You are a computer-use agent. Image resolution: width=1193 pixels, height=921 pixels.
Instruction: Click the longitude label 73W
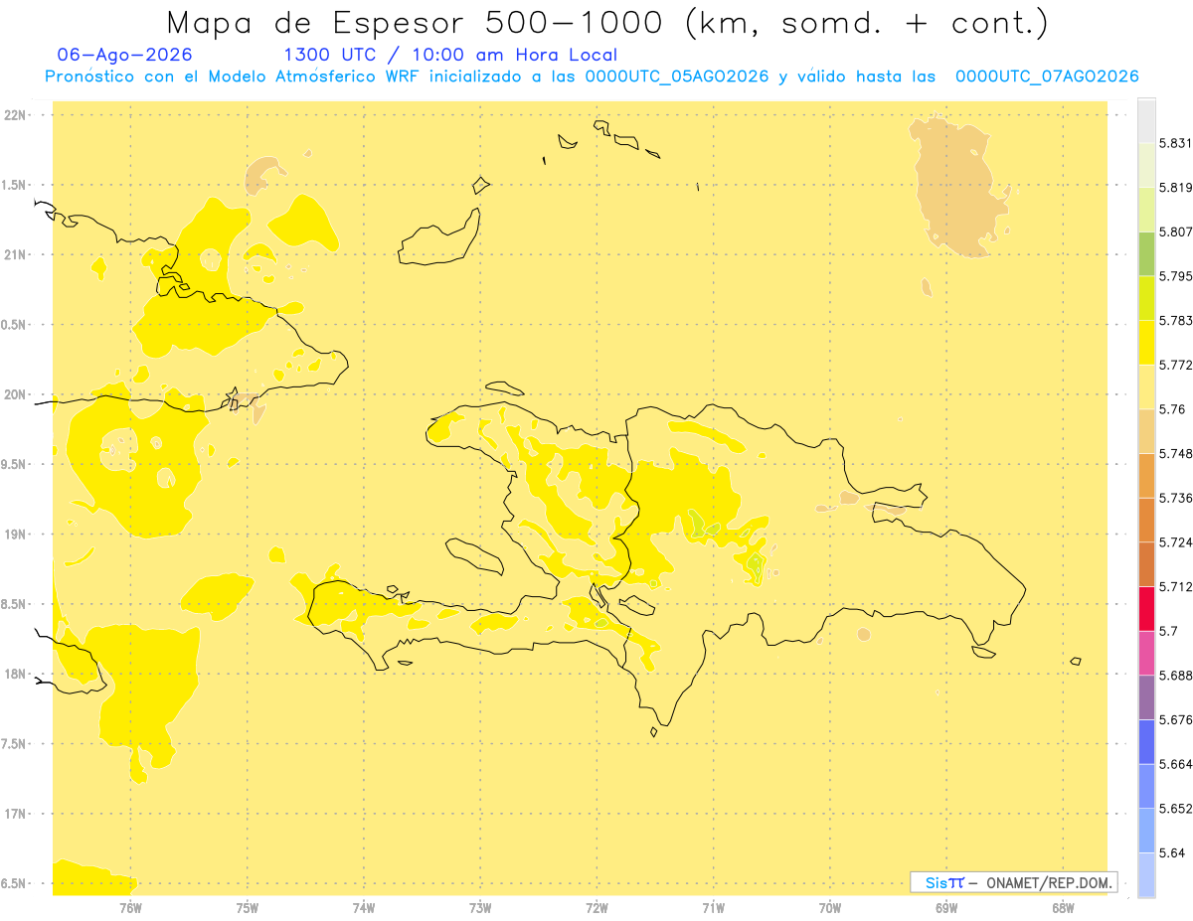tap(480, 908)
